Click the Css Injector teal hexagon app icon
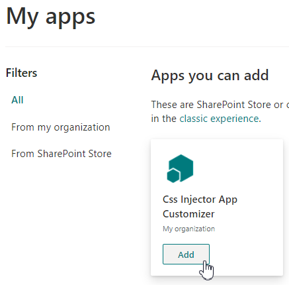The height and width of the screenshot is (285, 289). pyautogui.click(x=180, y=168)
